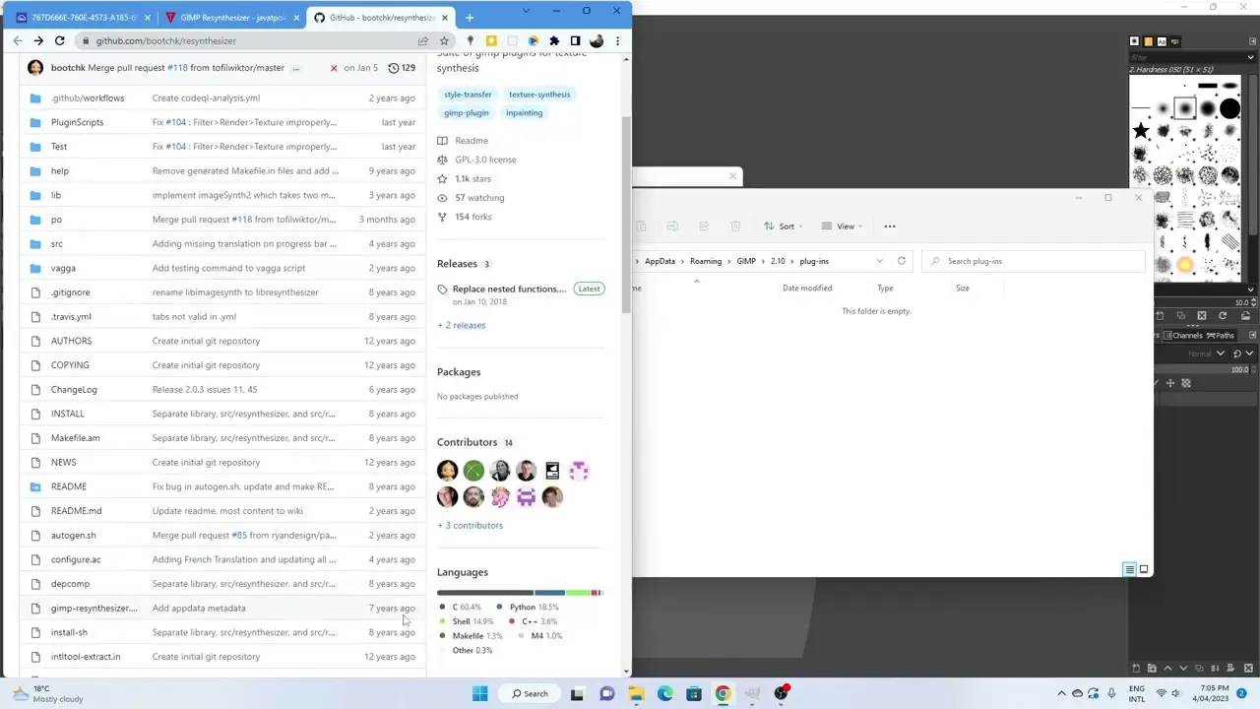1260x709 pixels.
Task: Open the PluginScripts folder
Action: click(x=77, y=122)
